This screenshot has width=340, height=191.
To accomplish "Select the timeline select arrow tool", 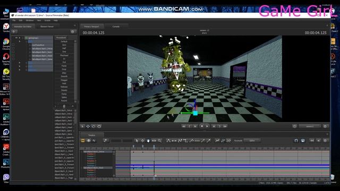I will click(x=137, y=141).
